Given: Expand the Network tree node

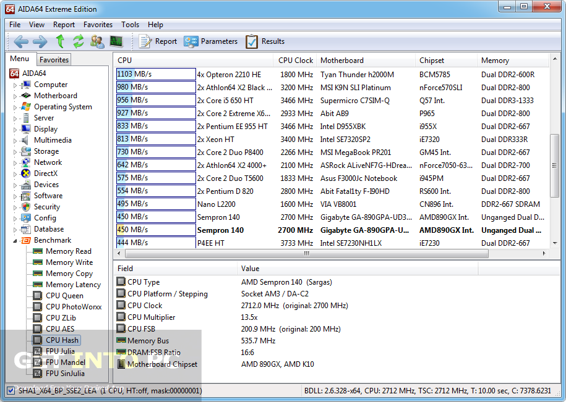Looking at the screenshot, I should click(15, 162).
